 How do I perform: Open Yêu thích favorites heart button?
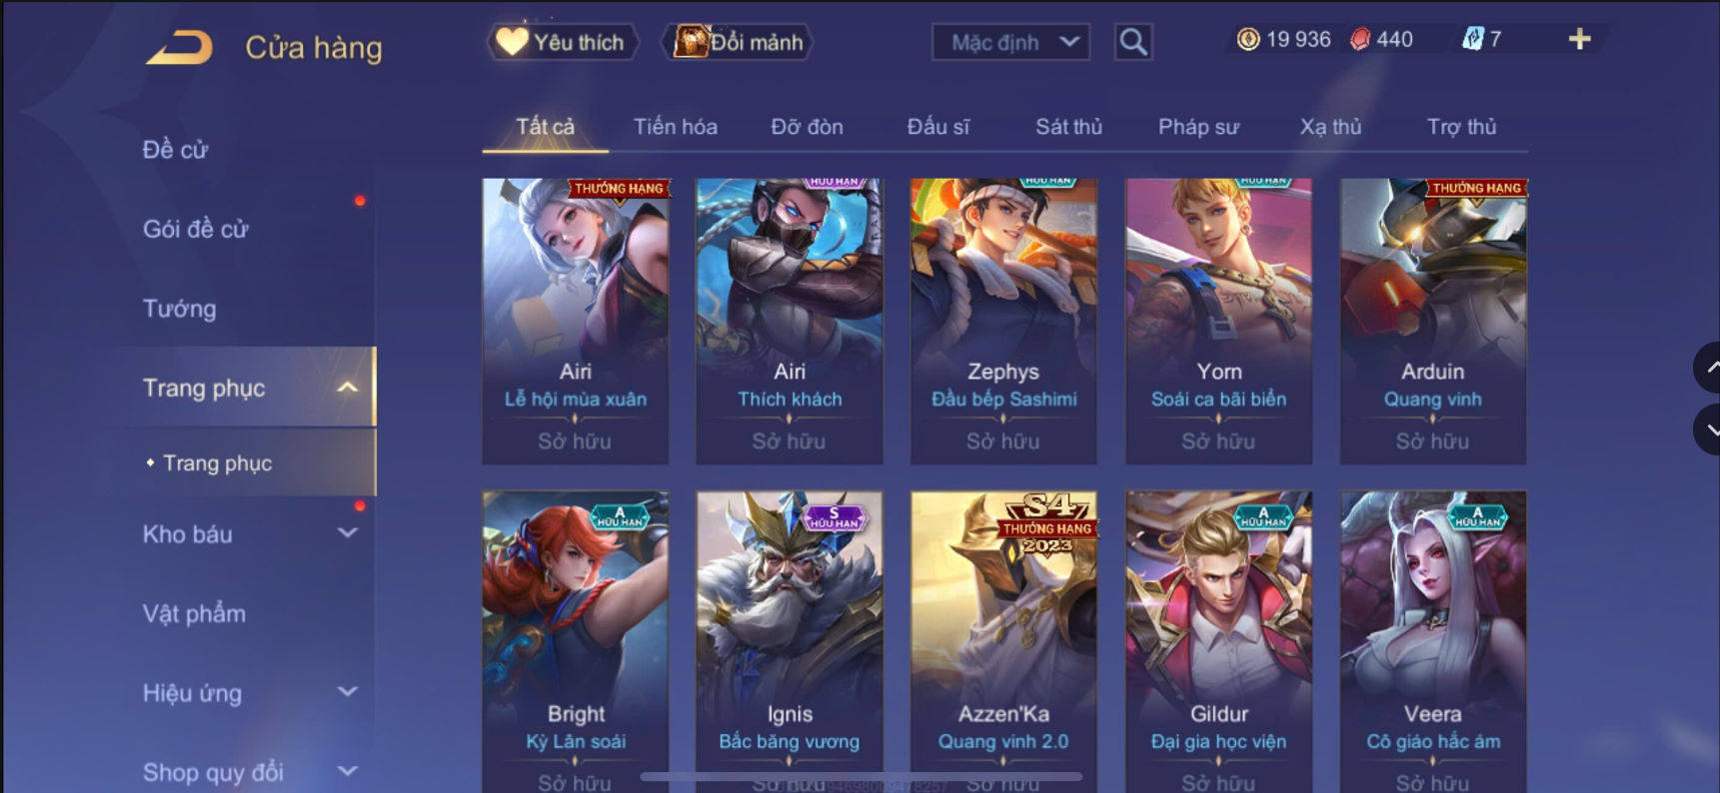pos(563,42)
